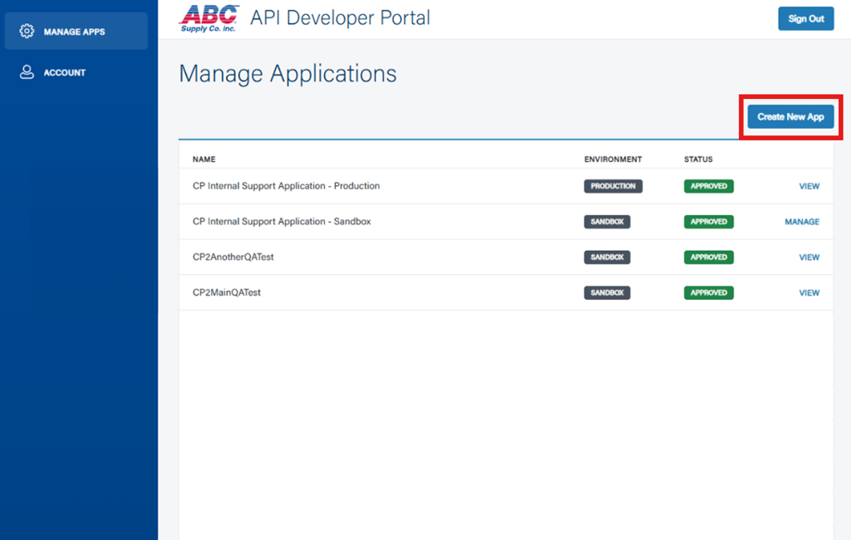Click the Manage Apps gear icon

tap(27, 32)
